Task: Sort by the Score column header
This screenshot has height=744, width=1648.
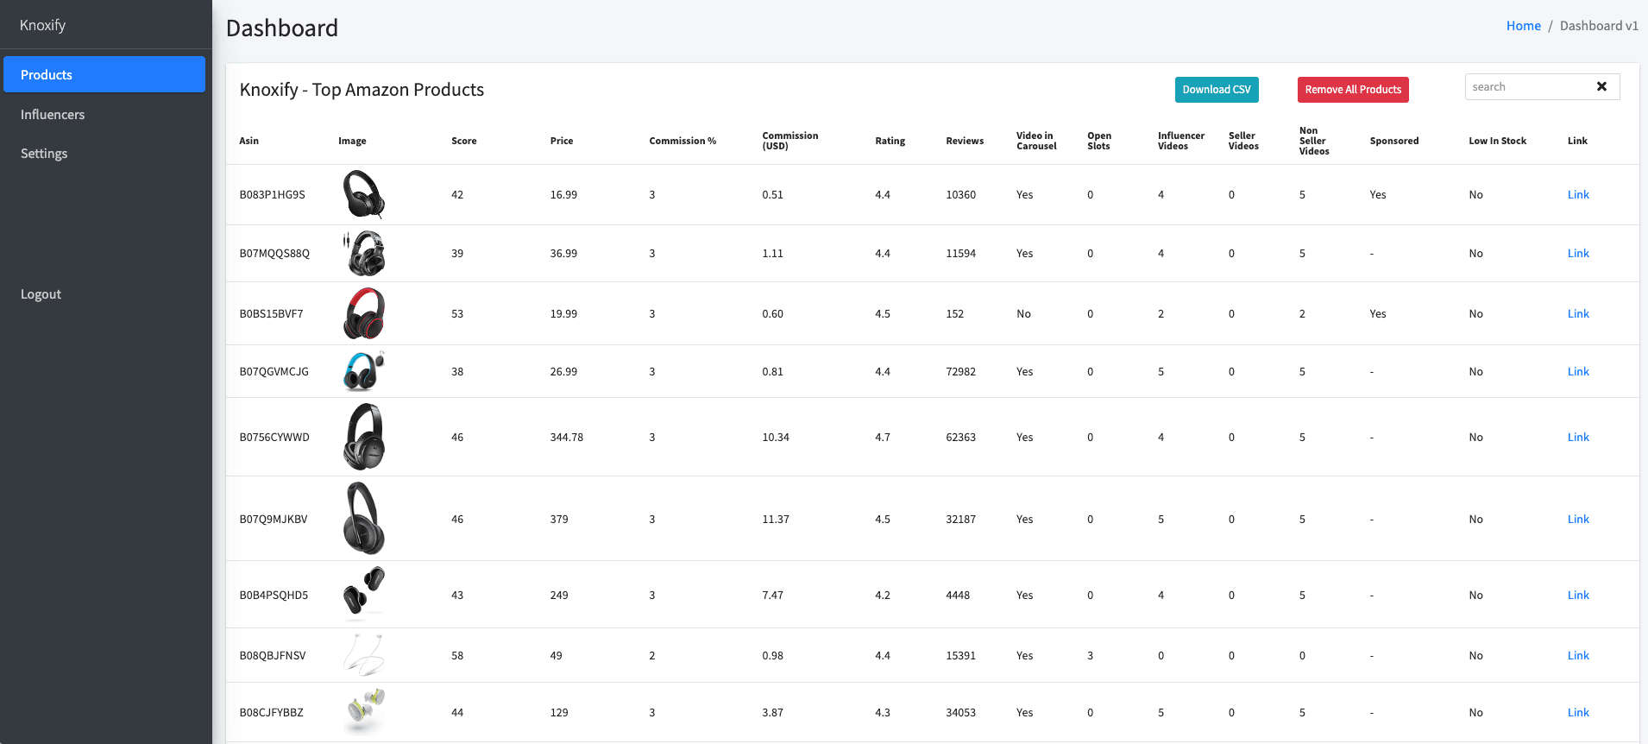Action: coord(463,141)
